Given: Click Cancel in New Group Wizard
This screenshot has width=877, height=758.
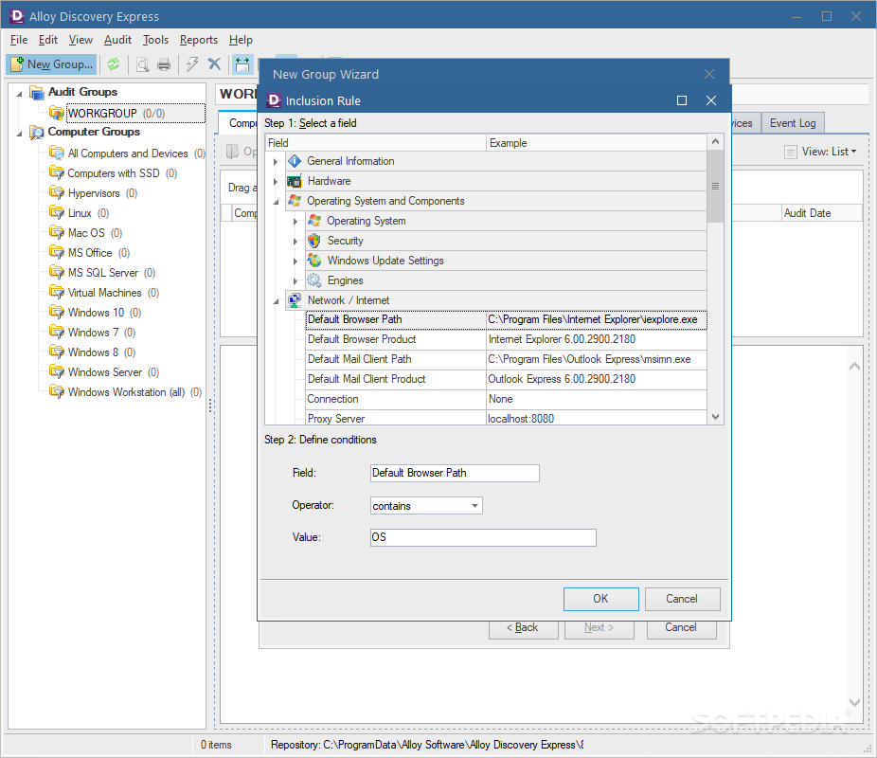Looking at the screenshot, I should (x=681, y=627).
